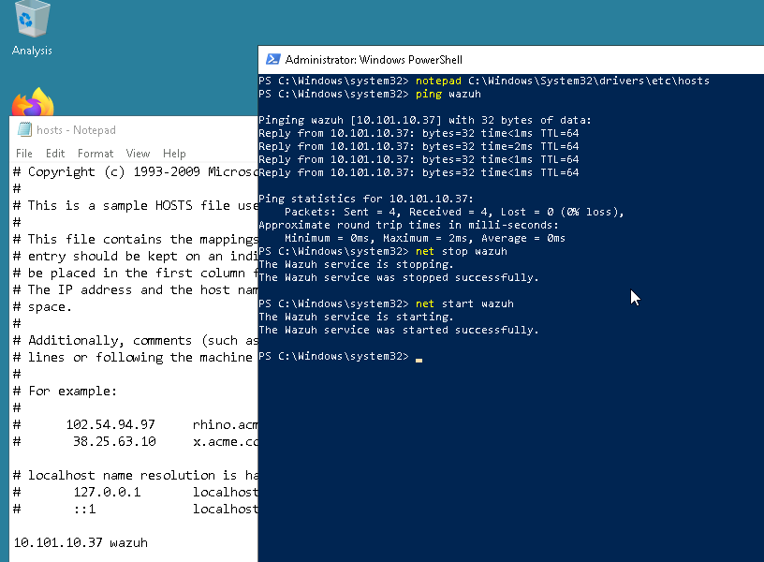
Task: Click the 'Ping statistics for 10.101.10.37:' line
Action: pyautogui.click(x=366, y=199)
